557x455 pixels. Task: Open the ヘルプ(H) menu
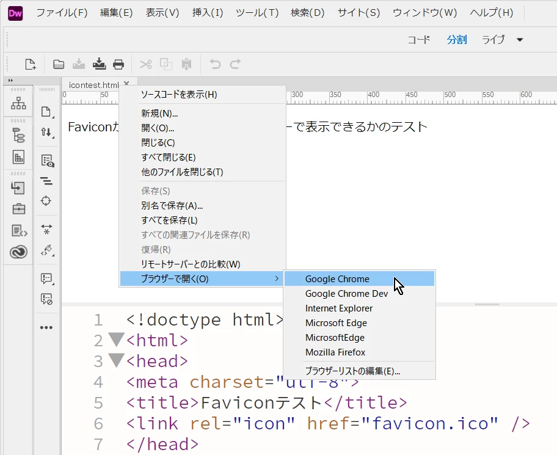pos(491,13)
